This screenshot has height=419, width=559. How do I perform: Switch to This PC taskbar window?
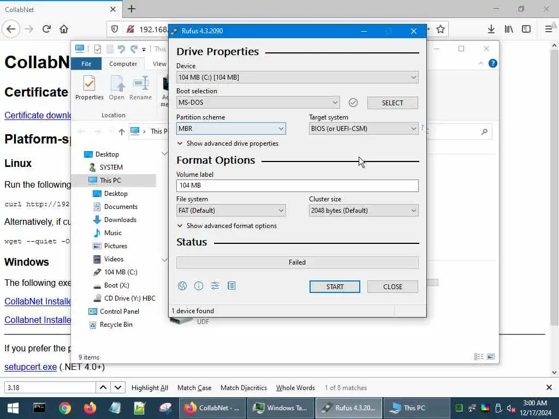[x=416, y=408]
